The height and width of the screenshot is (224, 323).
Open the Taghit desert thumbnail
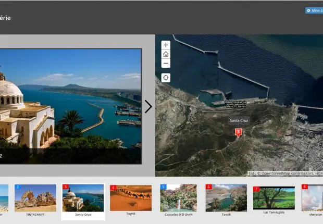pos(130,198)
